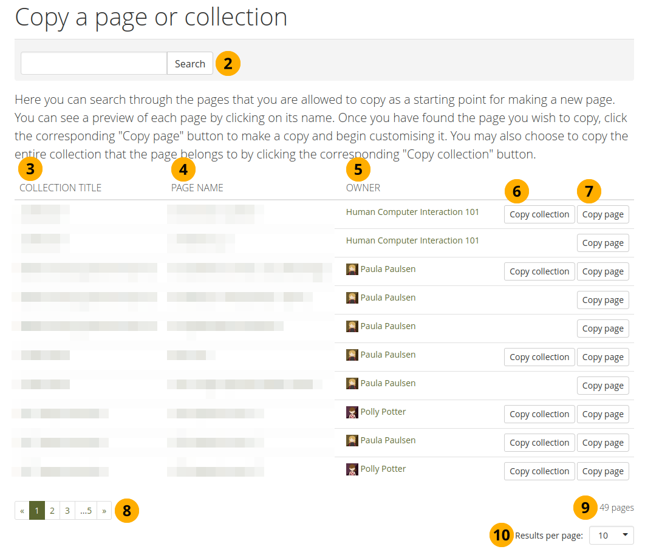Viewport: 645px width, 555px height.
Task: Click the Search button
Action: (x=189, y=64)
